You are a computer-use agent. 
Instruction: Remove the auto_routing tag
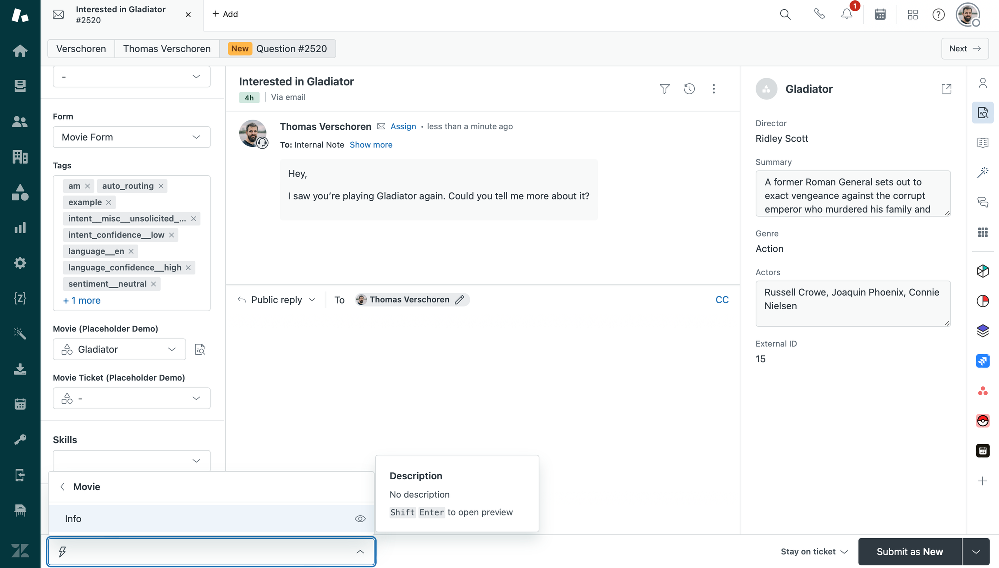pos(161,186)
